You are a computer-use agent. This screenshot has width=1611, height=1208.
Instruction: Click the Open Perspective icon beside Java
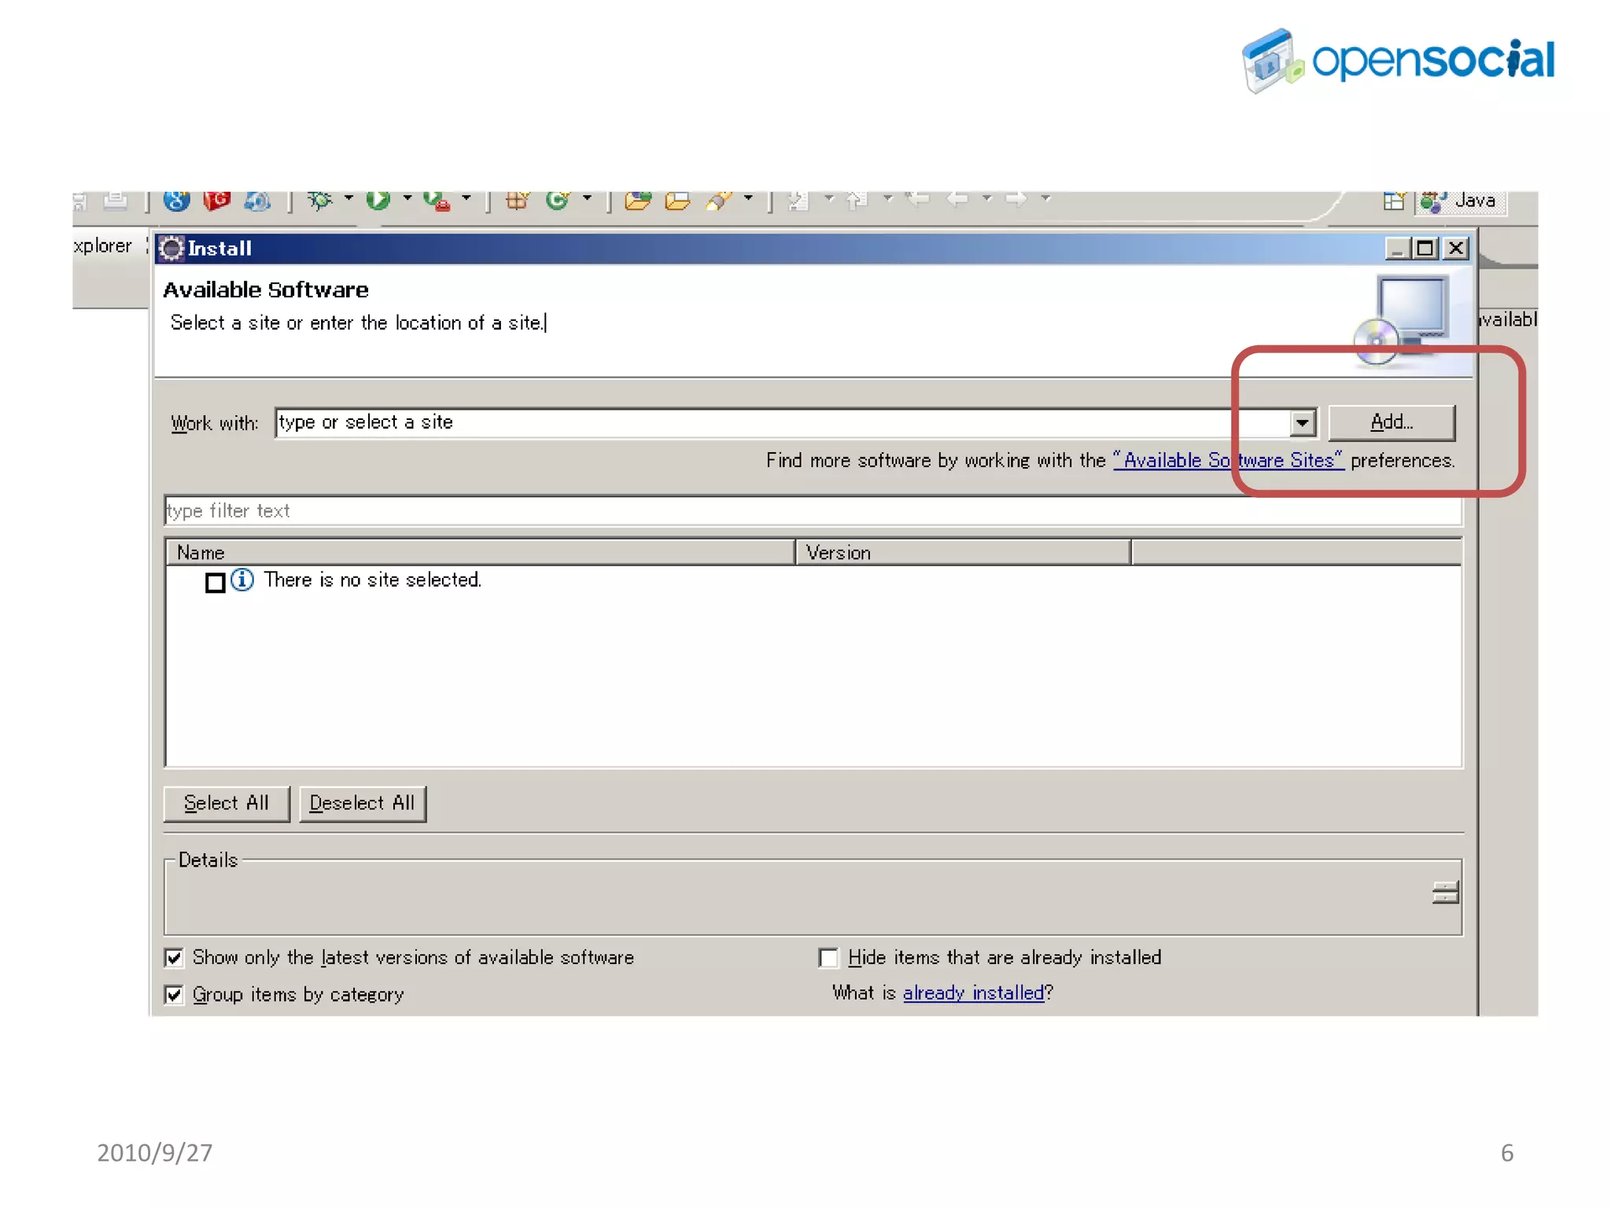click(1392, 201)
